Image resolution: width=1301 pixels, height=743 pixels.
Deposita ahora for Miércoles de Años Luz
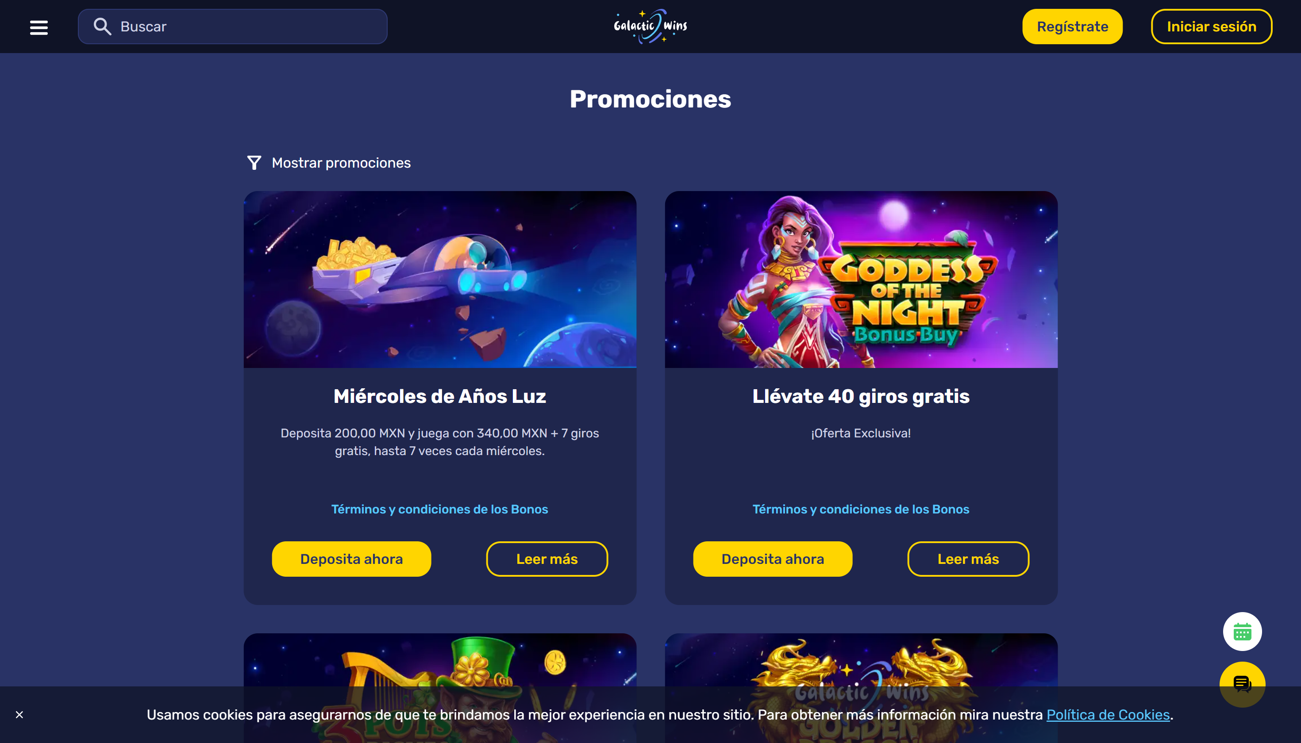point(351,559)
